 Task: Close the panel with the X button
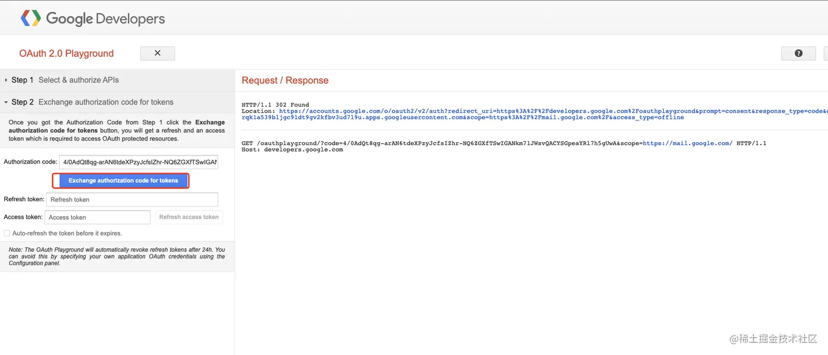click(158, 53)
